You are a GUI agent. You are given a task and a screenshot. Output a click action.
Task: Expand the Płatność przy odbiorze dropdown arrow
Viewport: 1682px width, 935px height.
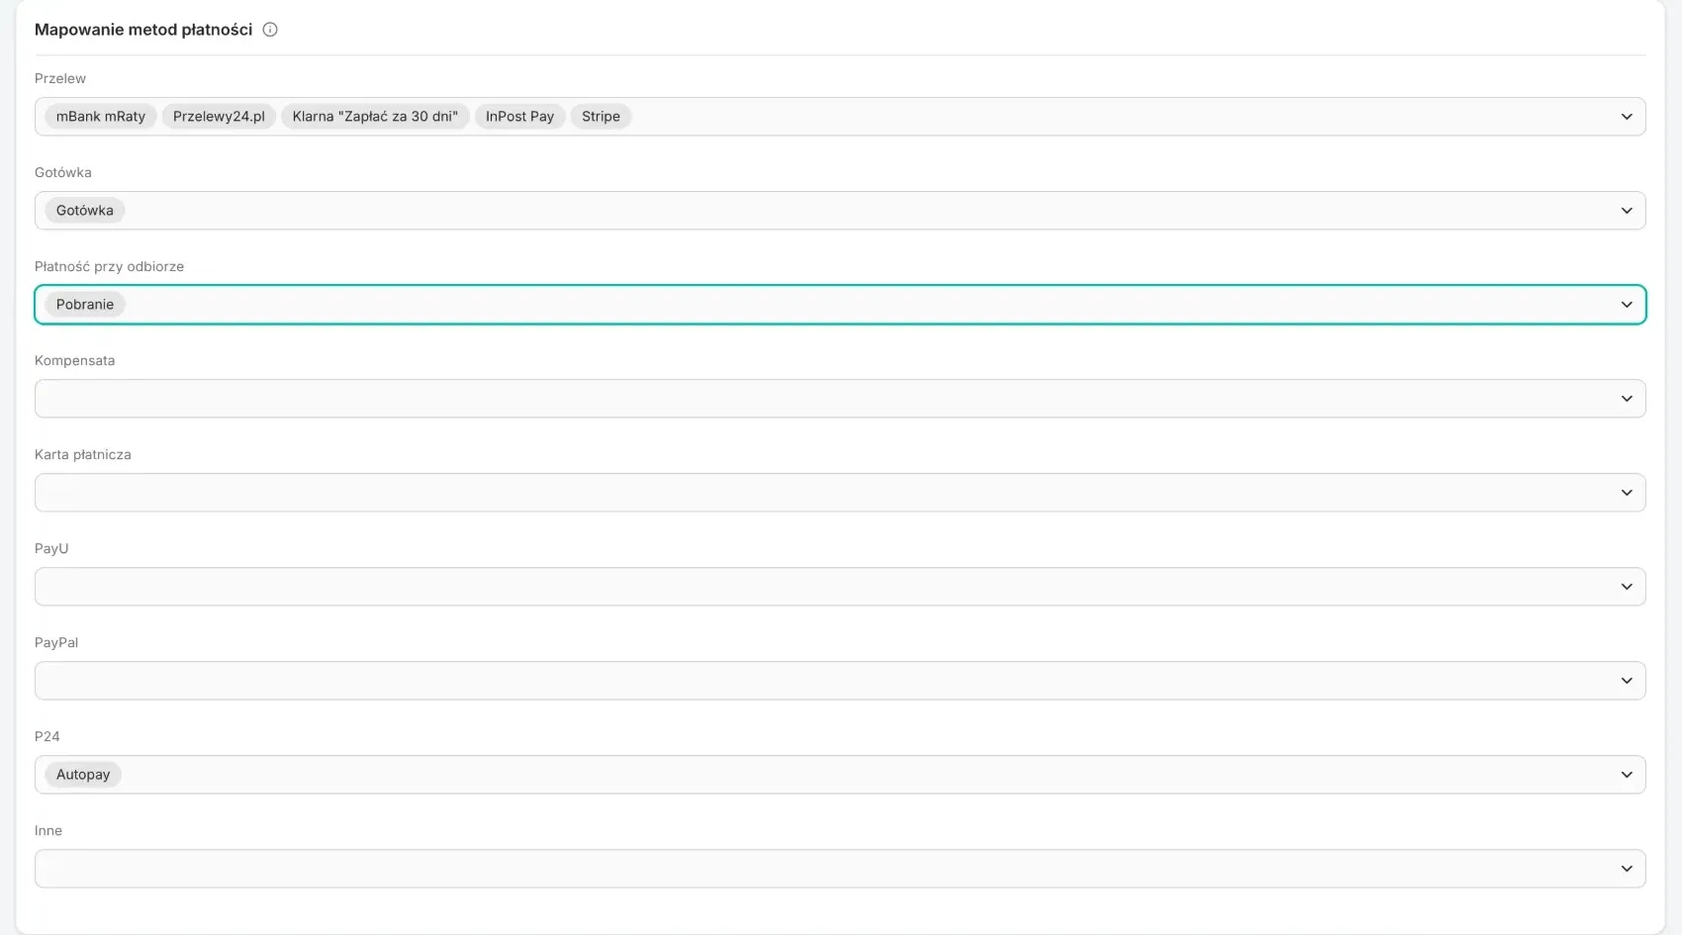pyautogui.click(x=1627, y=305)
